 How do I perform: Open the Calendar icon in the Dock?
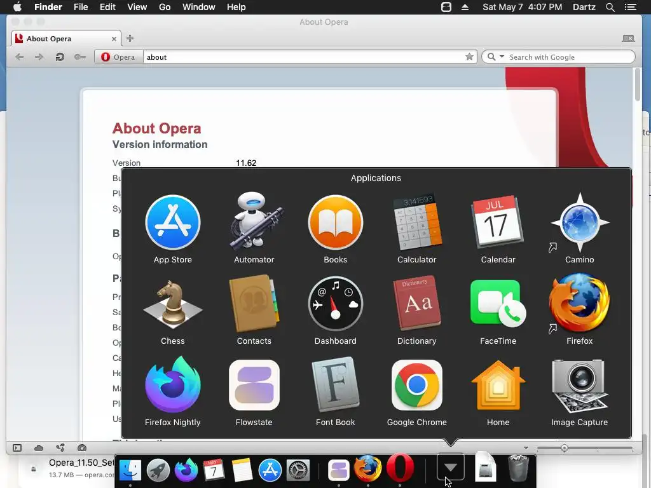pyautogui.click(x=214, y=470)
